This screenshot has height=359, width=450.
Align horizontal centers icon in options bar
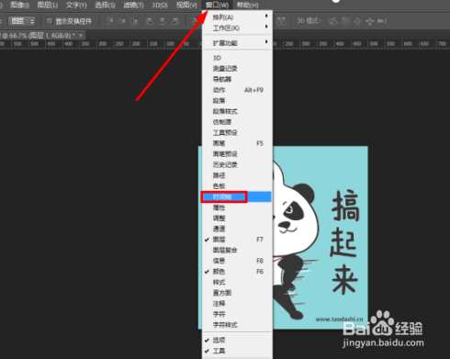[163, 21]
